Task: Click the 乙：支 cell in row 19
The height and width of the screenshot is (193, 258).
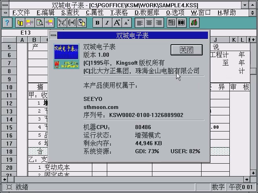Action: pyautogui.click(x=38, y=160)
